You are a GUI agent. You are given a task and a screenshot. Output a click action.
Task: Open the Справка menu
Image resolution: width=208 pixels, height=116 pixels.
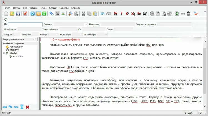point(76,8)
